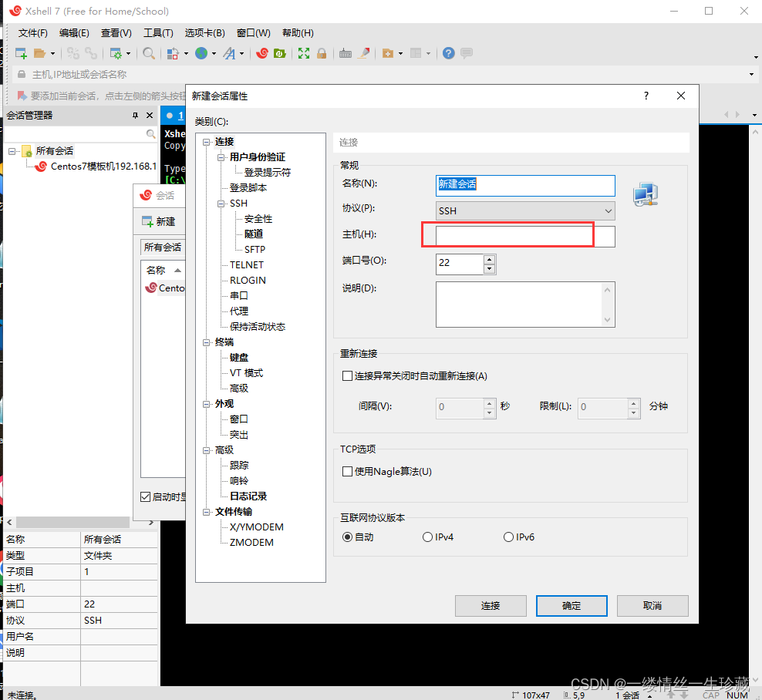Open dropdown arrow next to Open folder icon

click(x=52, y=53)
